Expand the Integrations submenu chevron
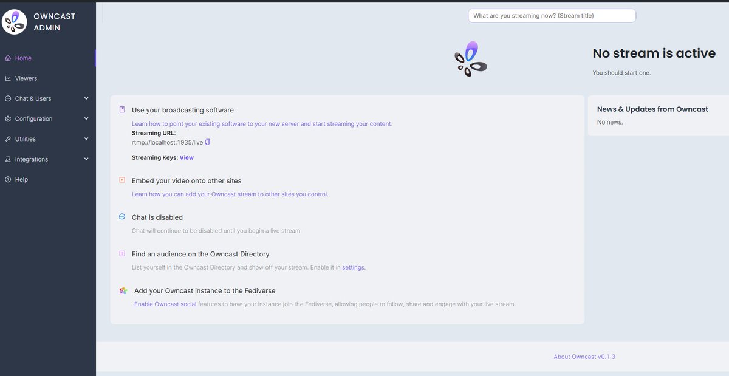The image size is (729, 376). coord(86,159)
